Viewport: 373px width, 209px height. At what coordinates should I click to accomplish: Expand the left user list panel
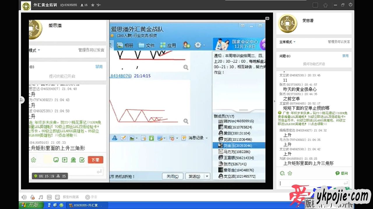coord(22,100)
